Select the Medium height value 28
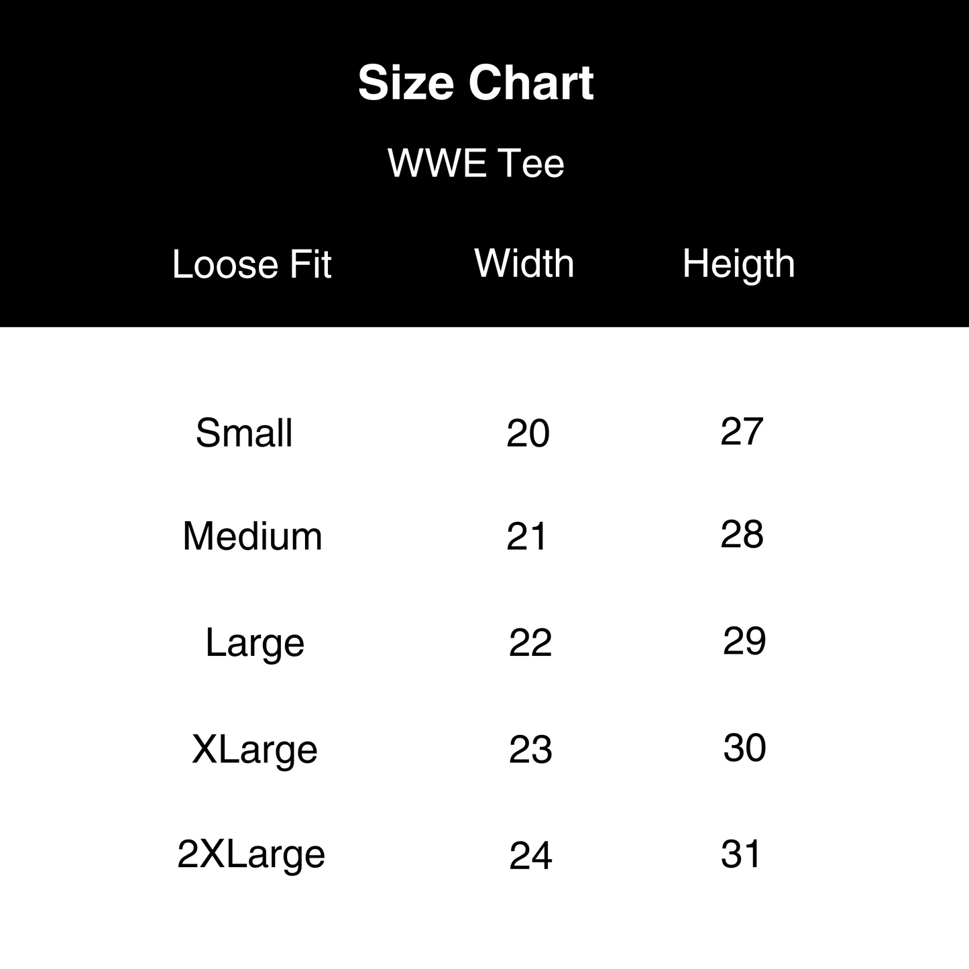This screenshot has width=969, height=969. tap(742, 534)
